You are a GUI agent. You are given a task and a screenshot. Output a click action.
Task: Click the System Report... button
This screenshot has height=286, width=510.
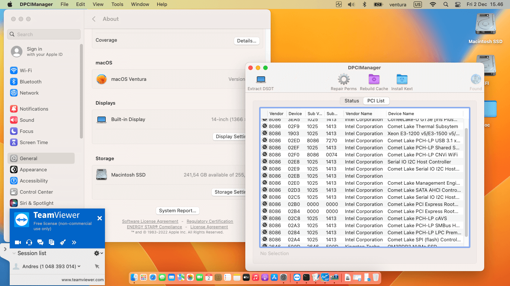(x=177, y=210)
